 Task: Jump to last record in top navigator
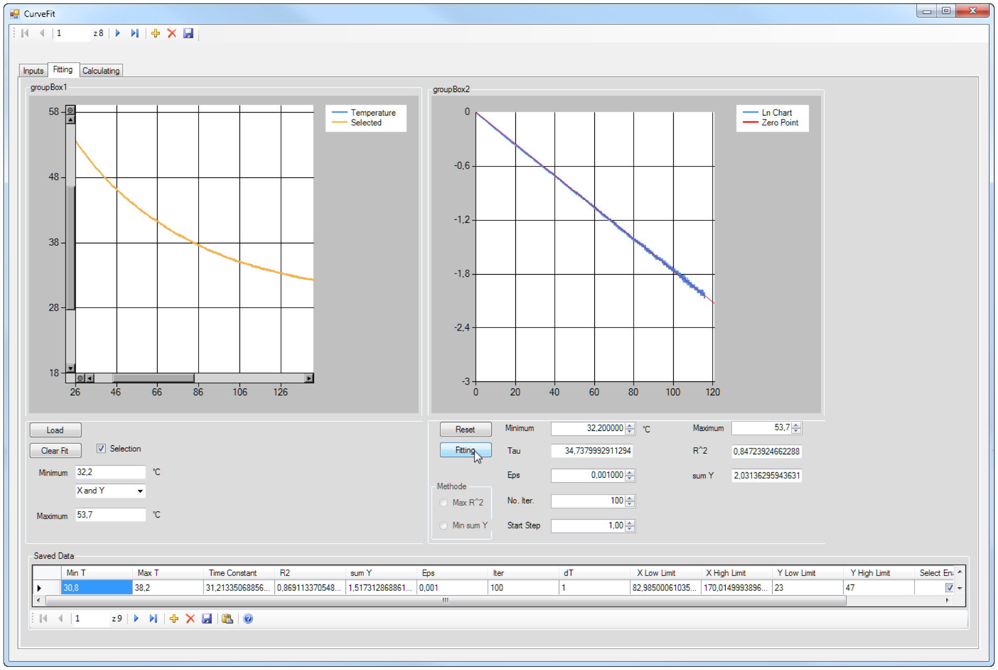click(135, 34)
